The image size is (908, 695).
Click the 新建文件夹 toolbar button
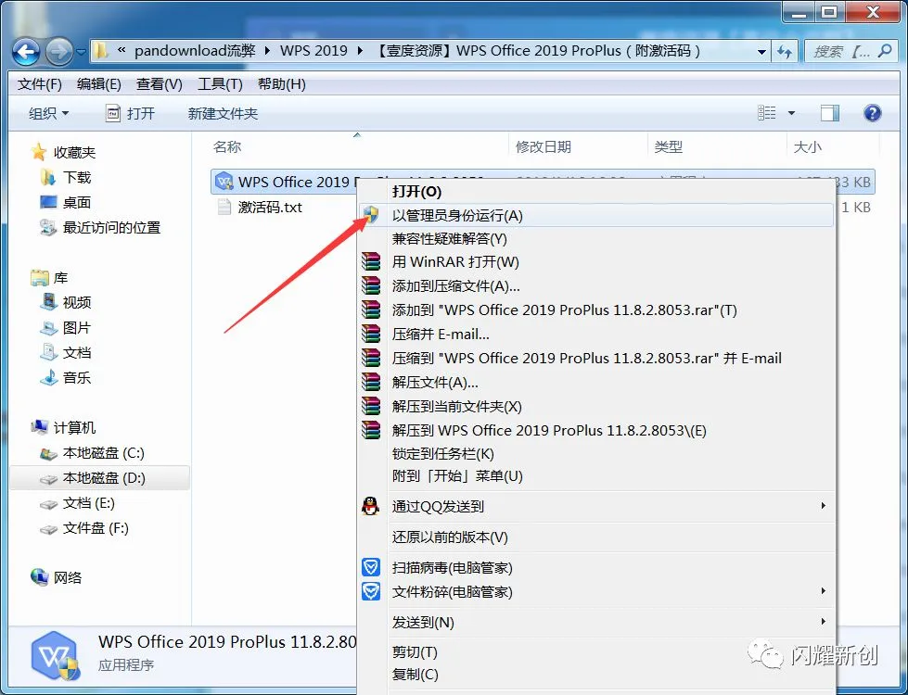pyautogui.click(x=223, y=113)
